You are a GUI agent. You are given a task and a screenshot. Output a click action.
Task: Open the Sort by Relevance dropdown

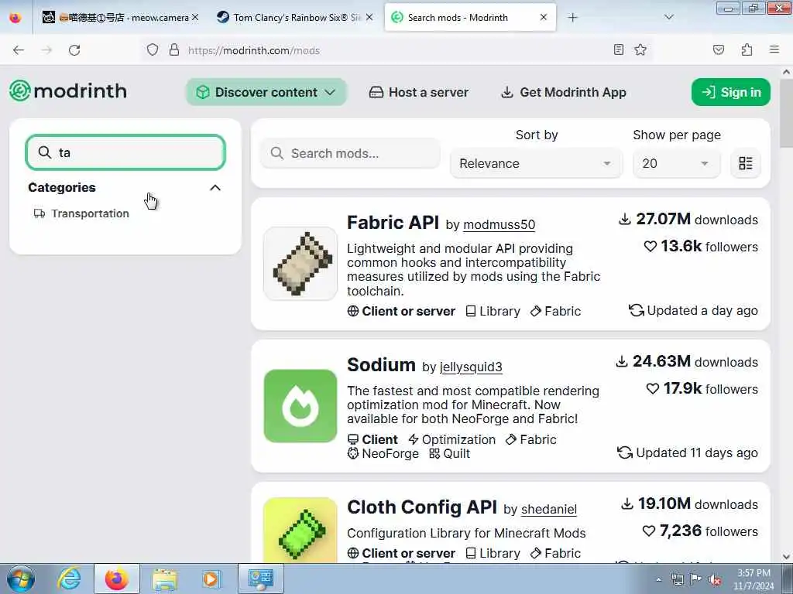[x=536, y=163]
